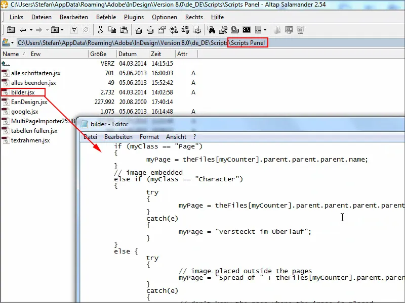Click the drive selector icon by path

click(x=6, y=42)
